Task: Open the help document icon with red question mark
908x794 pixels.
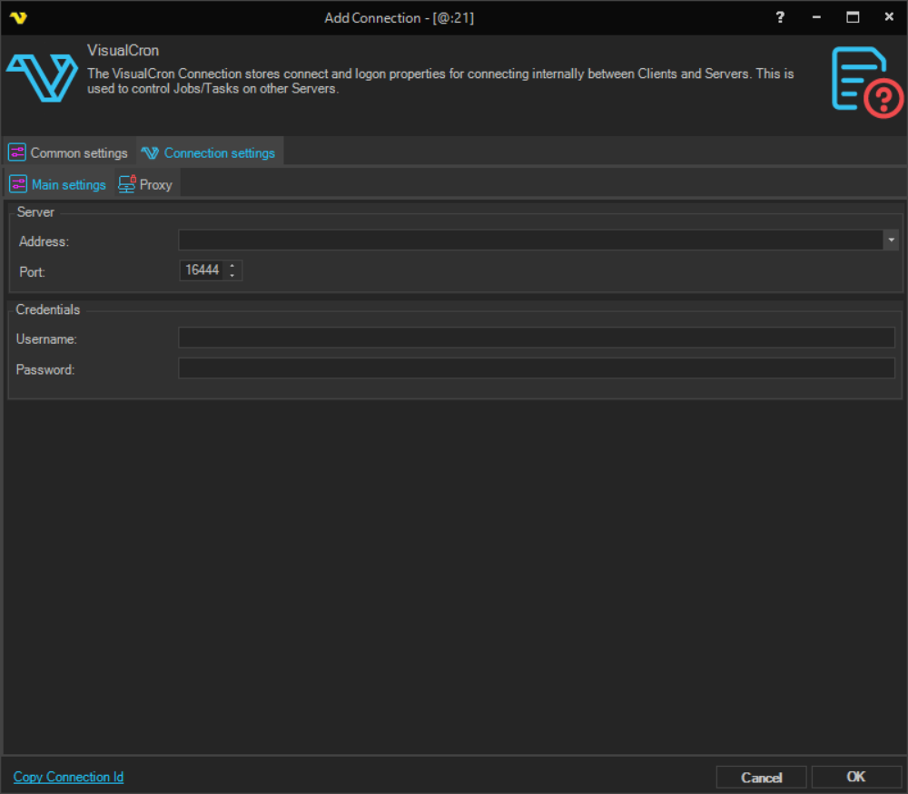Action: 867,83
